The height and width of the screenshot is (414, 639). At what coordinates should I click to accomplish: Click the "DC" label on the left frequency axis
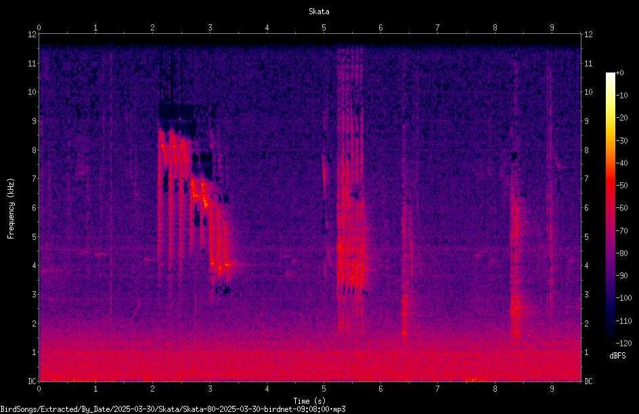[x=32, y=381]
